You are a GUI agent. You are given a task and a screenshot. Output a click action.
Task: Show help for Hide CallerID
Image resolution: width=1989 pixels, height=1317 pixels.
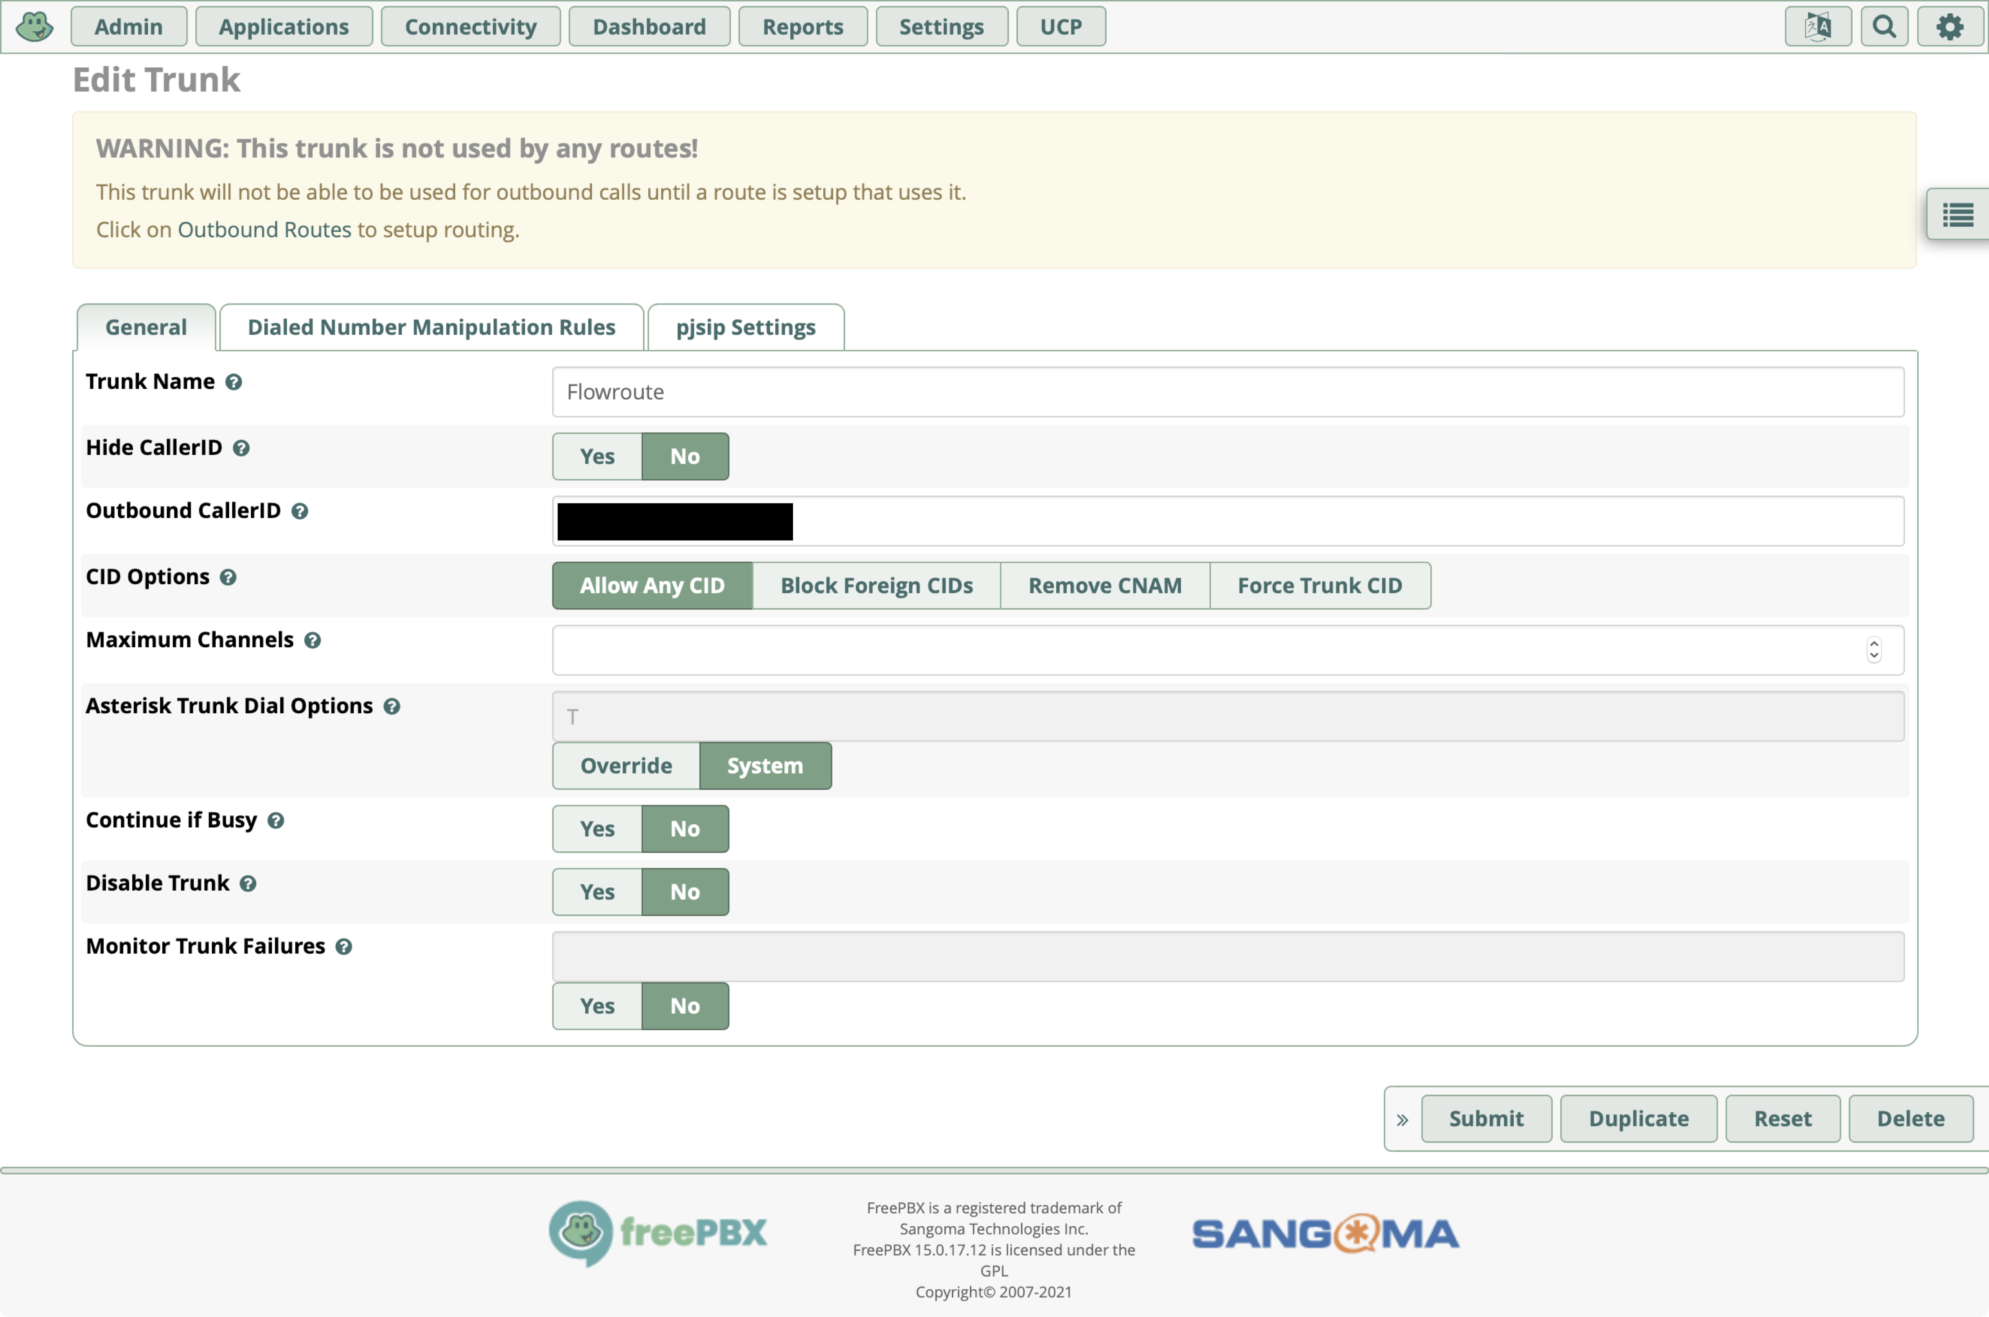241,448
